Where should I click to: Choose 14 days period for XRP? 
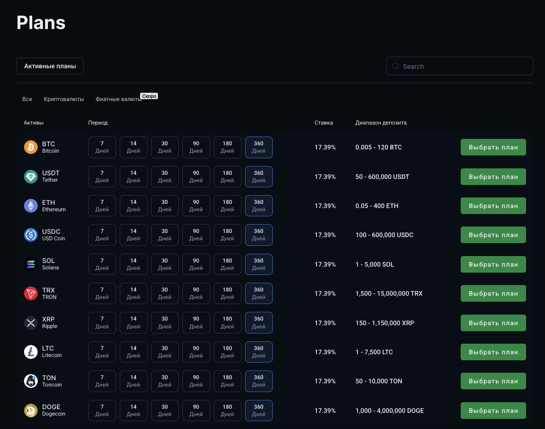[x=134, y=322]
